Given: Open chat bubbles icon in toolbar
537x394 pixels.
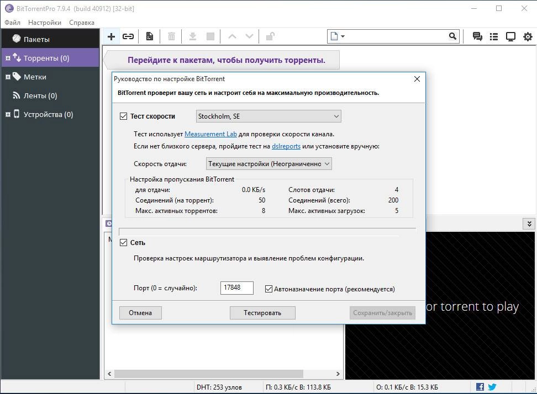Looking at the screenshot, I should point(477,36).
